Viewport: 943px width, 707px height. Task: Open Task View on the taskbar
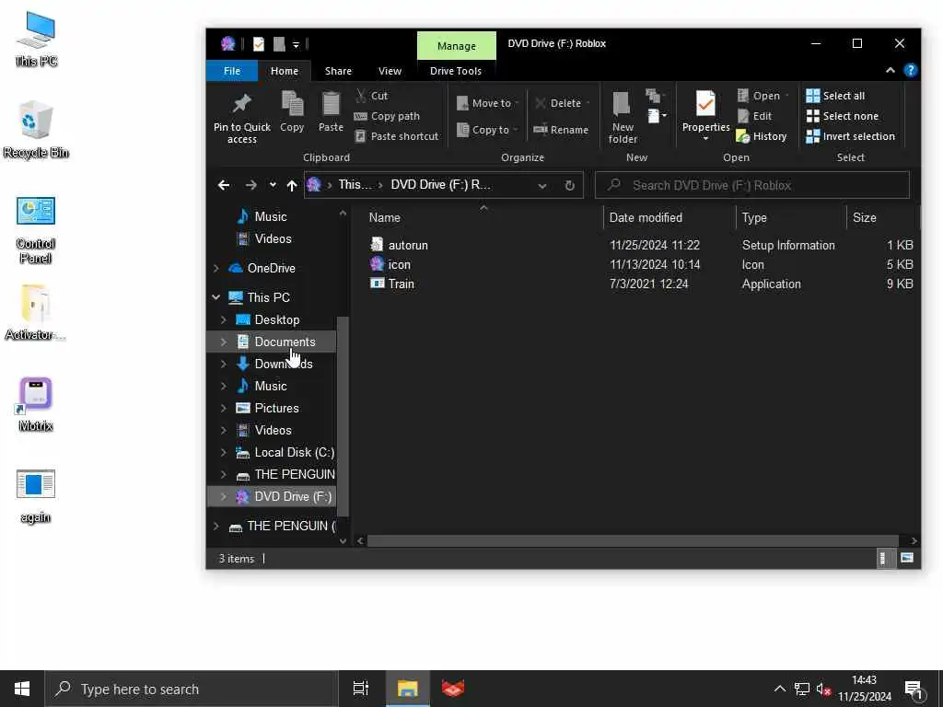tap(361, 689)
